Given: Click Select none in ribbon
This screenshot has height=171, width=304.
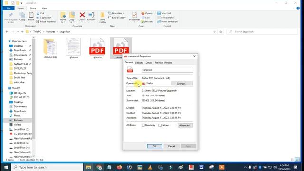Looking at the screenshot, I should (x=165, y=18).
